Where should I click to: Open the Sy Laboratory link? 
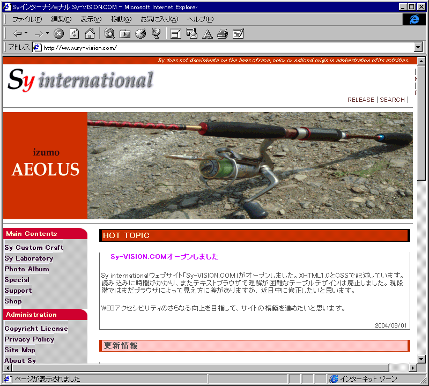(29, 258)
